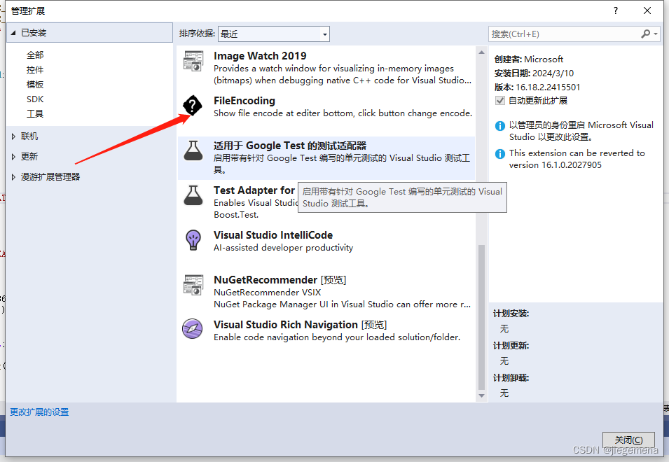Select Visual Studio IntelliCode title
Viewport: 669px width, 462px height.
[273, 234]
